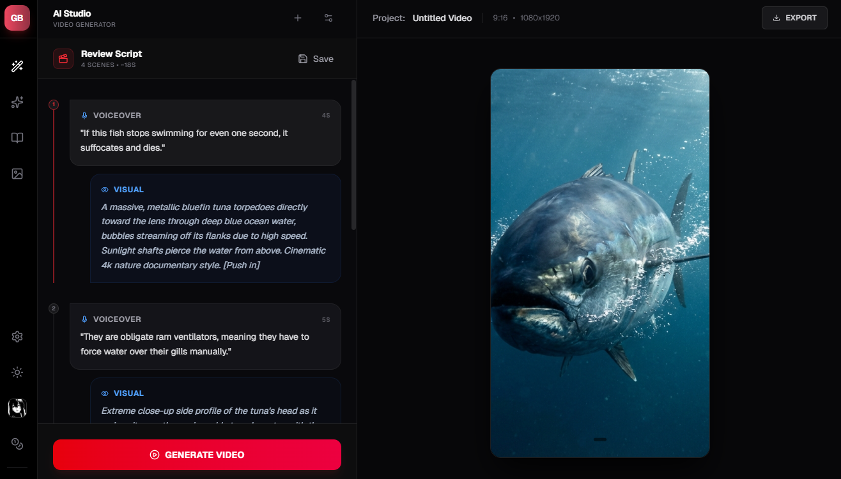The height and width of the screenshot is (479, 841).
Task: Rename project by clicking Untitled Video
Action: [442, 18]
